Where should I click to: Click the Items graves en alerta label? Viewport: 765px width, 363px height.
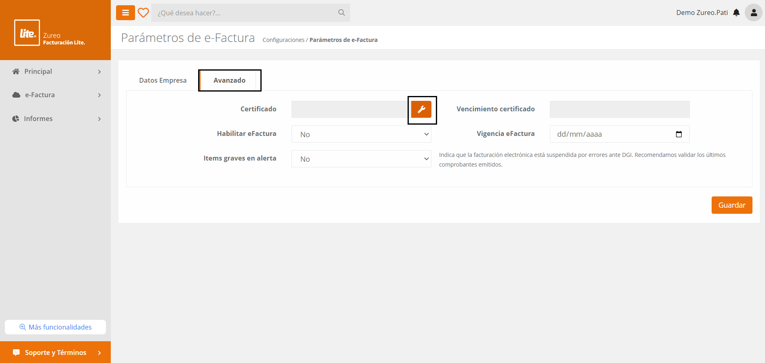(240, 158)
